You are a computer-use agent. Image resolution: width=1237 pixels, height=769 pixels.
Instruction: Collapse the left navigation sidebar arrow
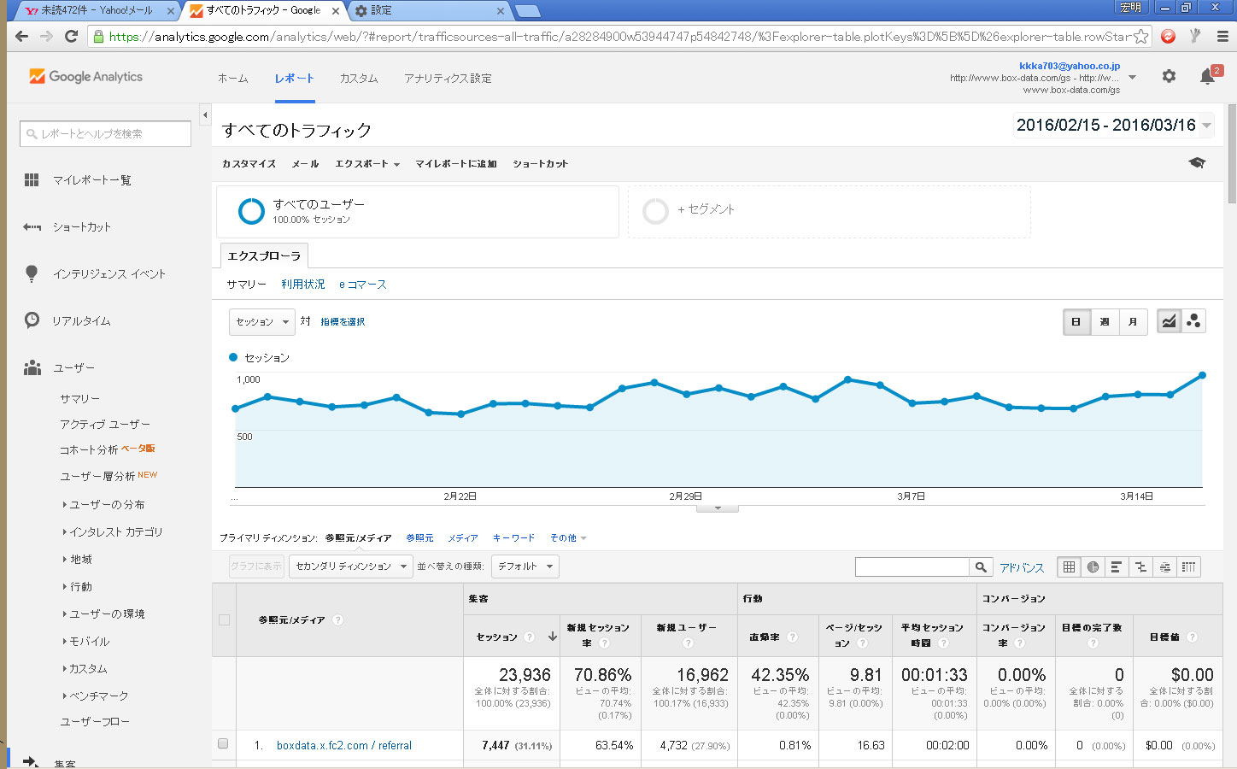(x=205, y=114)
